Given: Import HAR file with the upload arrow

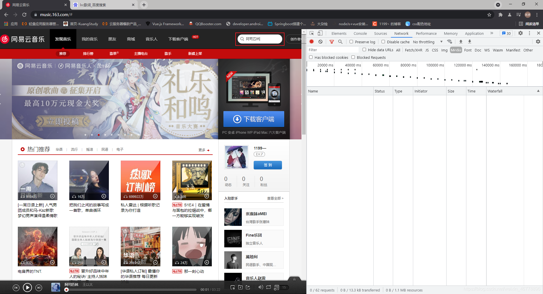Looking at the screenshot, I should tap(461, 42).
